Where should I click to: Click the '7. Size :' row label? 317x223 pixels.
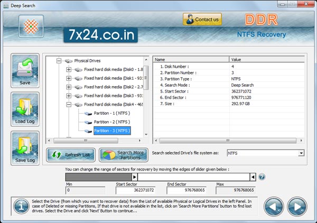[167, 104]
